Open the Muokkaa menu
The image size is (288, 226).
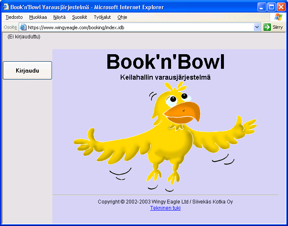[x=38, y=17]
